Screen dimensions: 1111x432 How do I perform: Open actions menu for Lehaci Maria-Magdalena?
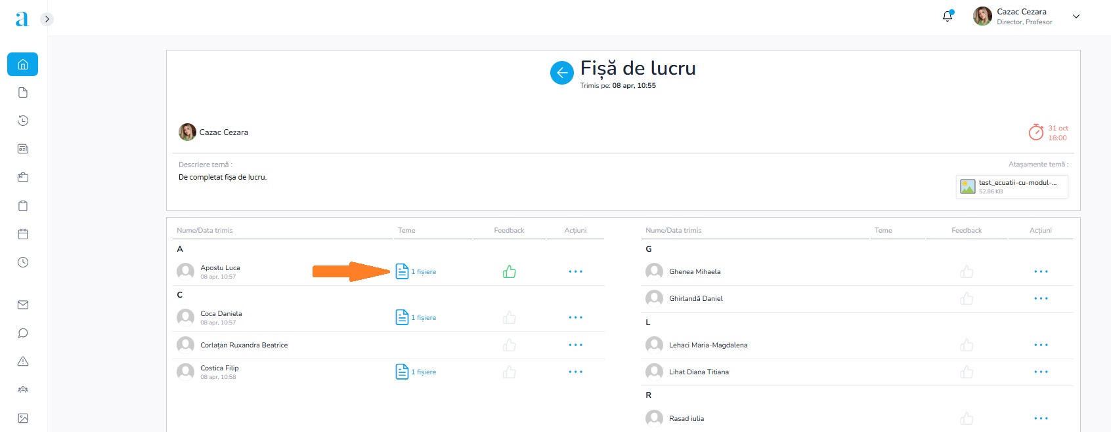pyautogui.click(x=1041, y=345)
